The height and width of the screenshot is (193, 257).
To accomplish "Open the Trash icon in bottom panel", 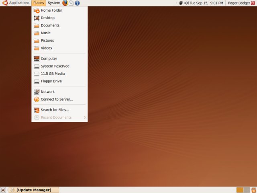I will pos(253,190).
